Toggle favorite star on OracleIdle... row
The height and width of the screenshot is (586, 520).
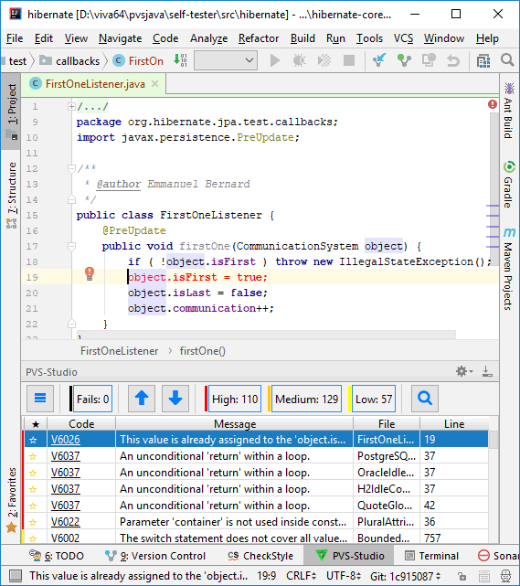[x=33, y=473]
